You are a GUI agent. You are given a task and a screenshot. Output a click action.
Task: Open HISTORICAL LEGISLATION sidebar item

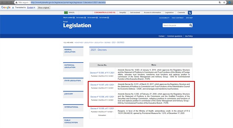(73, 67)
